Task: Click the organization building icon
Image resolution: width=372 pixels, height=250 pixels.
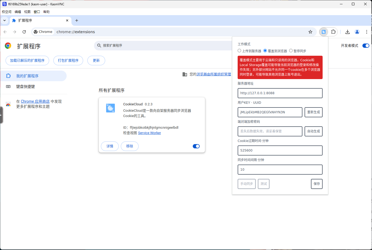Action: [x=185, y=74]
